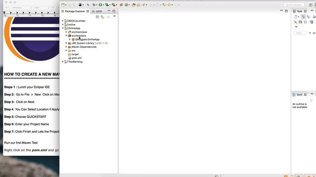Image resolution: width=316 pixels, height=177 pixels.
Task: Expand the online project
Action: point(63,25)
